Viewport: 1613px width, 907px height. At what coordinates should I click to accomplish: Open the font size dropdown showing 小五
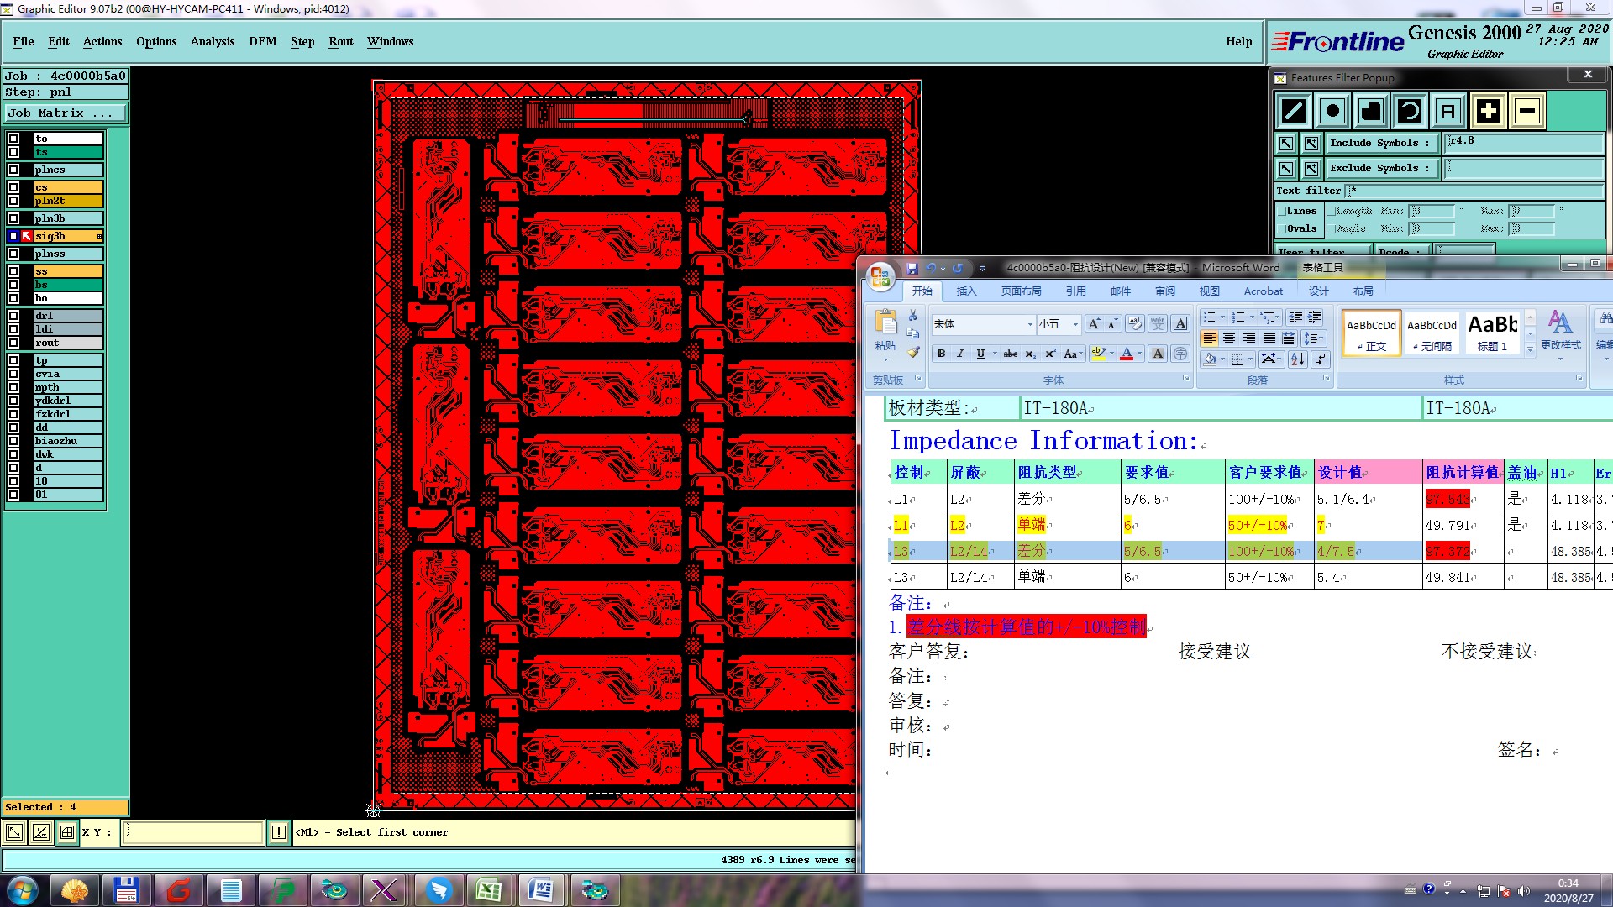tap(1075, 324)
